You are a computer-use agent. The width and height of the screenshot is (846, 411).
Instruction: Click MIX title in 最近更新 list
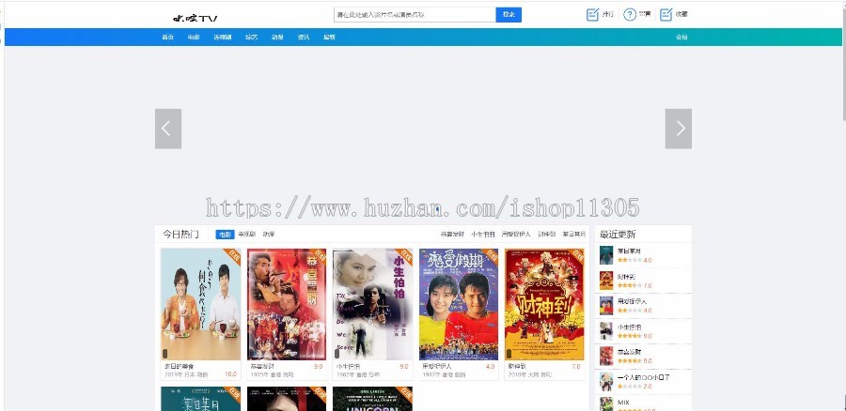[623, 403]
